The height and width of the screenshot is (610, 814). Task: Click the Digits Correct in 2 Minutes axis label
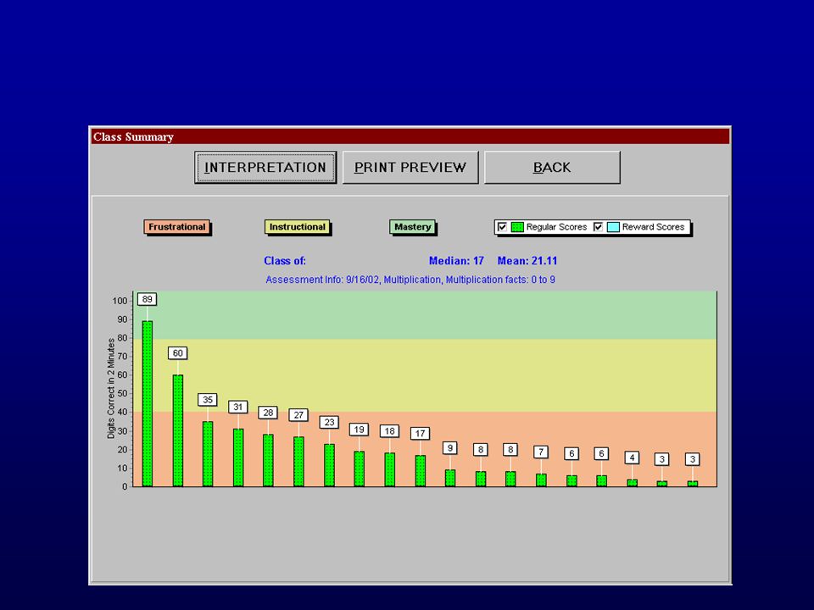pyautogui.click(x=111, y=388)
